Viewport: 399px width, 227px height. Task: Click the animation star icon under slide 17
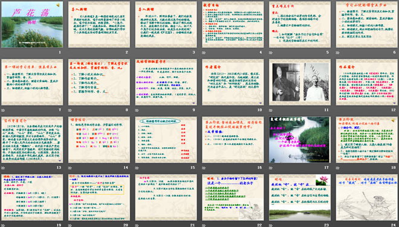click(271, 168)
